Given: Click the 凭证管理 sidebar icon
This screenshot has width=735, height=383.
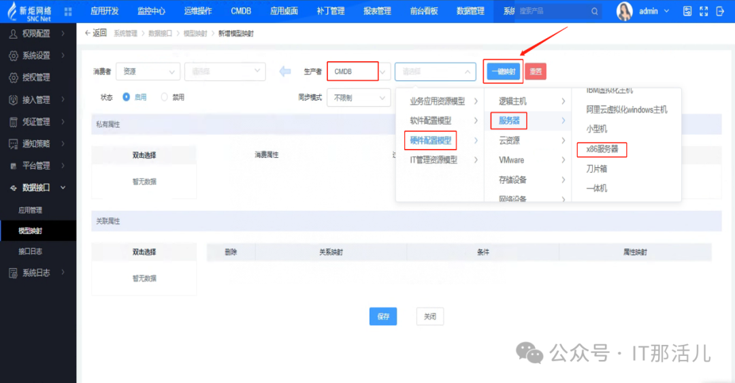Looking at the screenshot, I should (x=14, y=122).
